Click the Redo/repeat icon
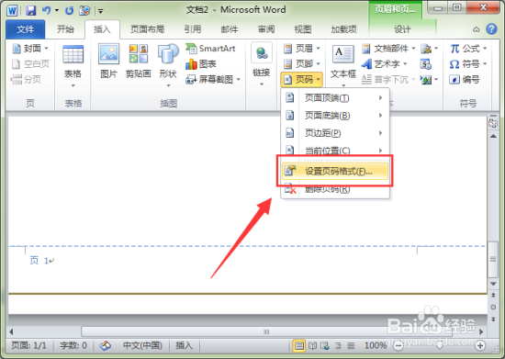 69,11
